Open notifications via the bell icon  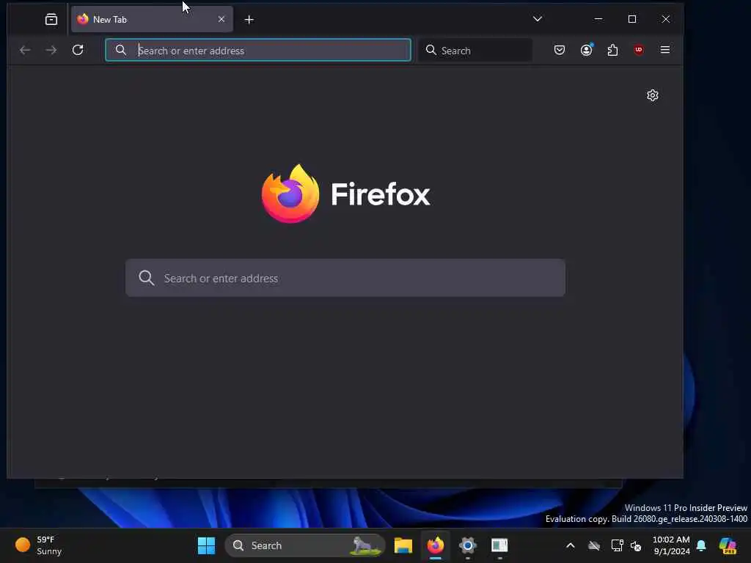point(701,545)
